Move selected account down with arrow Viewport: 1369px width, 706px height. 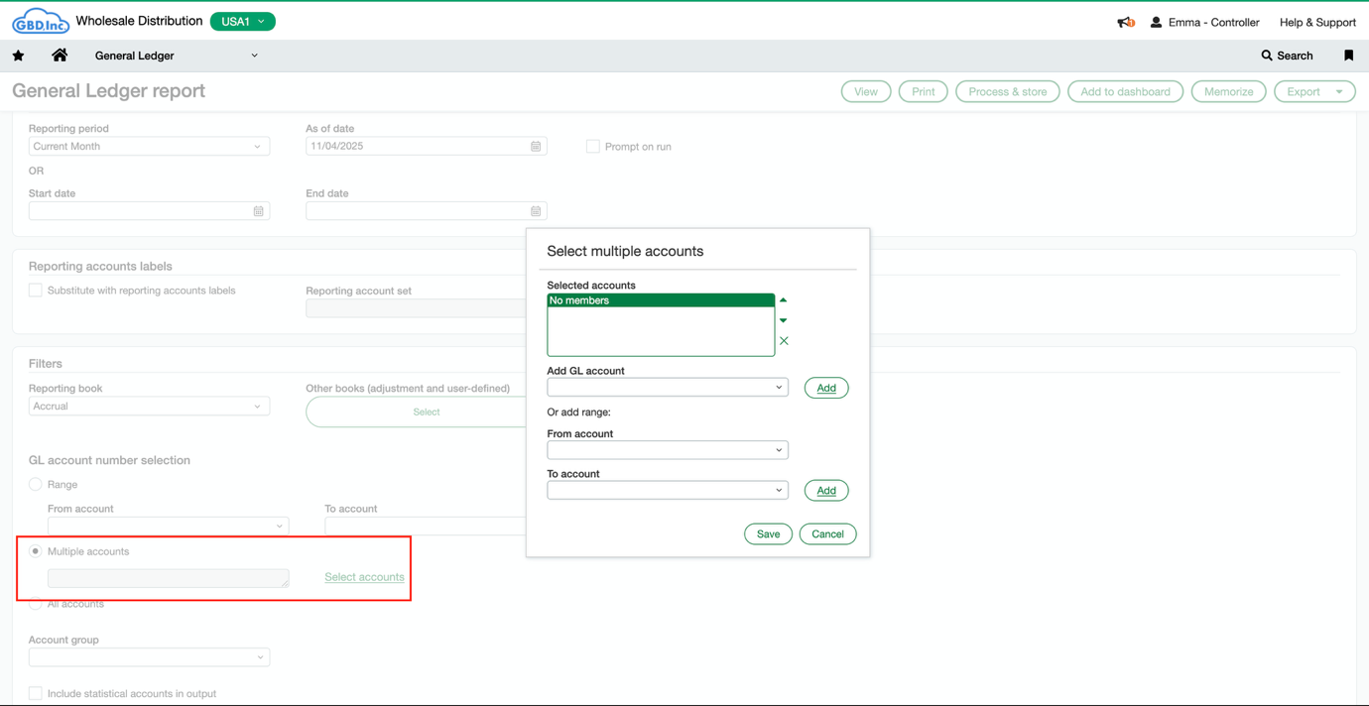tap(783, 320)
